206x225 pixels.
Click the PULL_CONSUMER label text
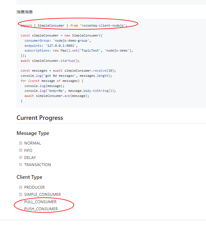[40, 202]
